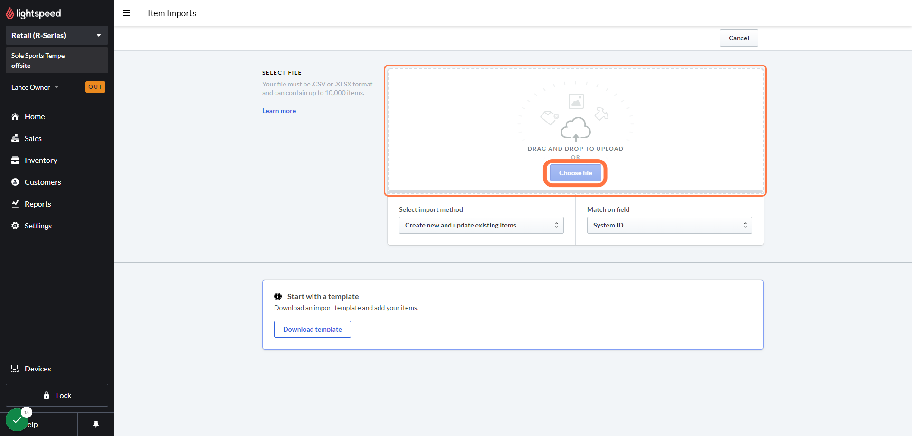Click the Item Imports page title
Viewport: 912px width, 436px height.
tap(172, 13)
